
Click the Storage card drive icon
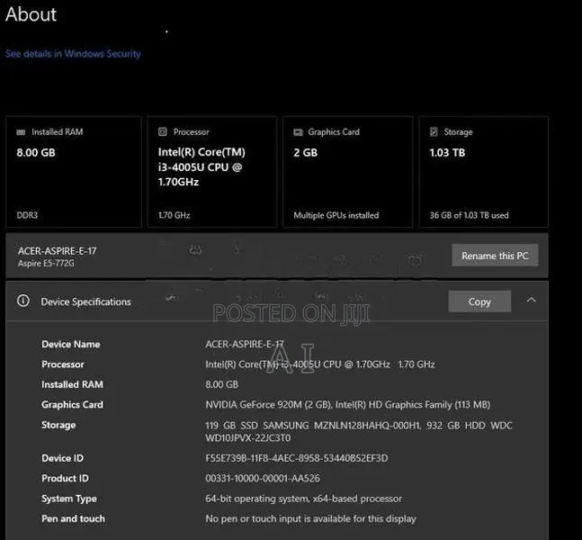click(434, 131)
